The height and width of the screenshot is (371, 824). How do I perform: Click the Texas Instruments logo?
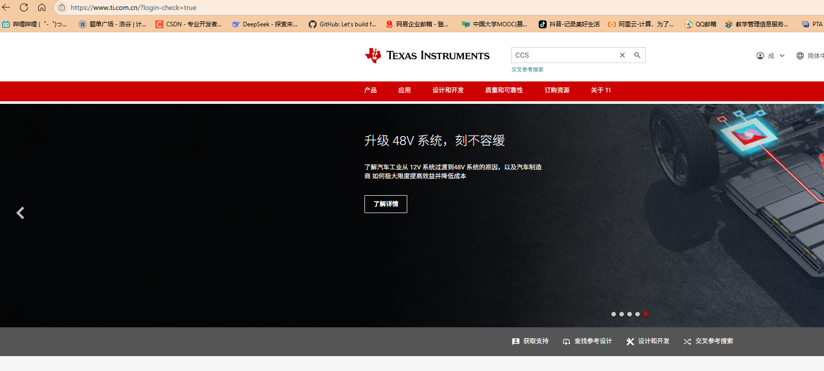pyautogui.click(x=427, y=56)
